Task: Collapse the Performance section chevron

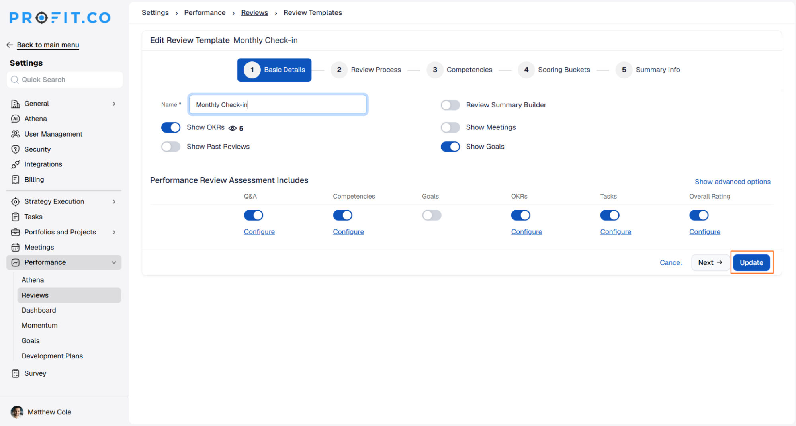Action: point(114,262)
